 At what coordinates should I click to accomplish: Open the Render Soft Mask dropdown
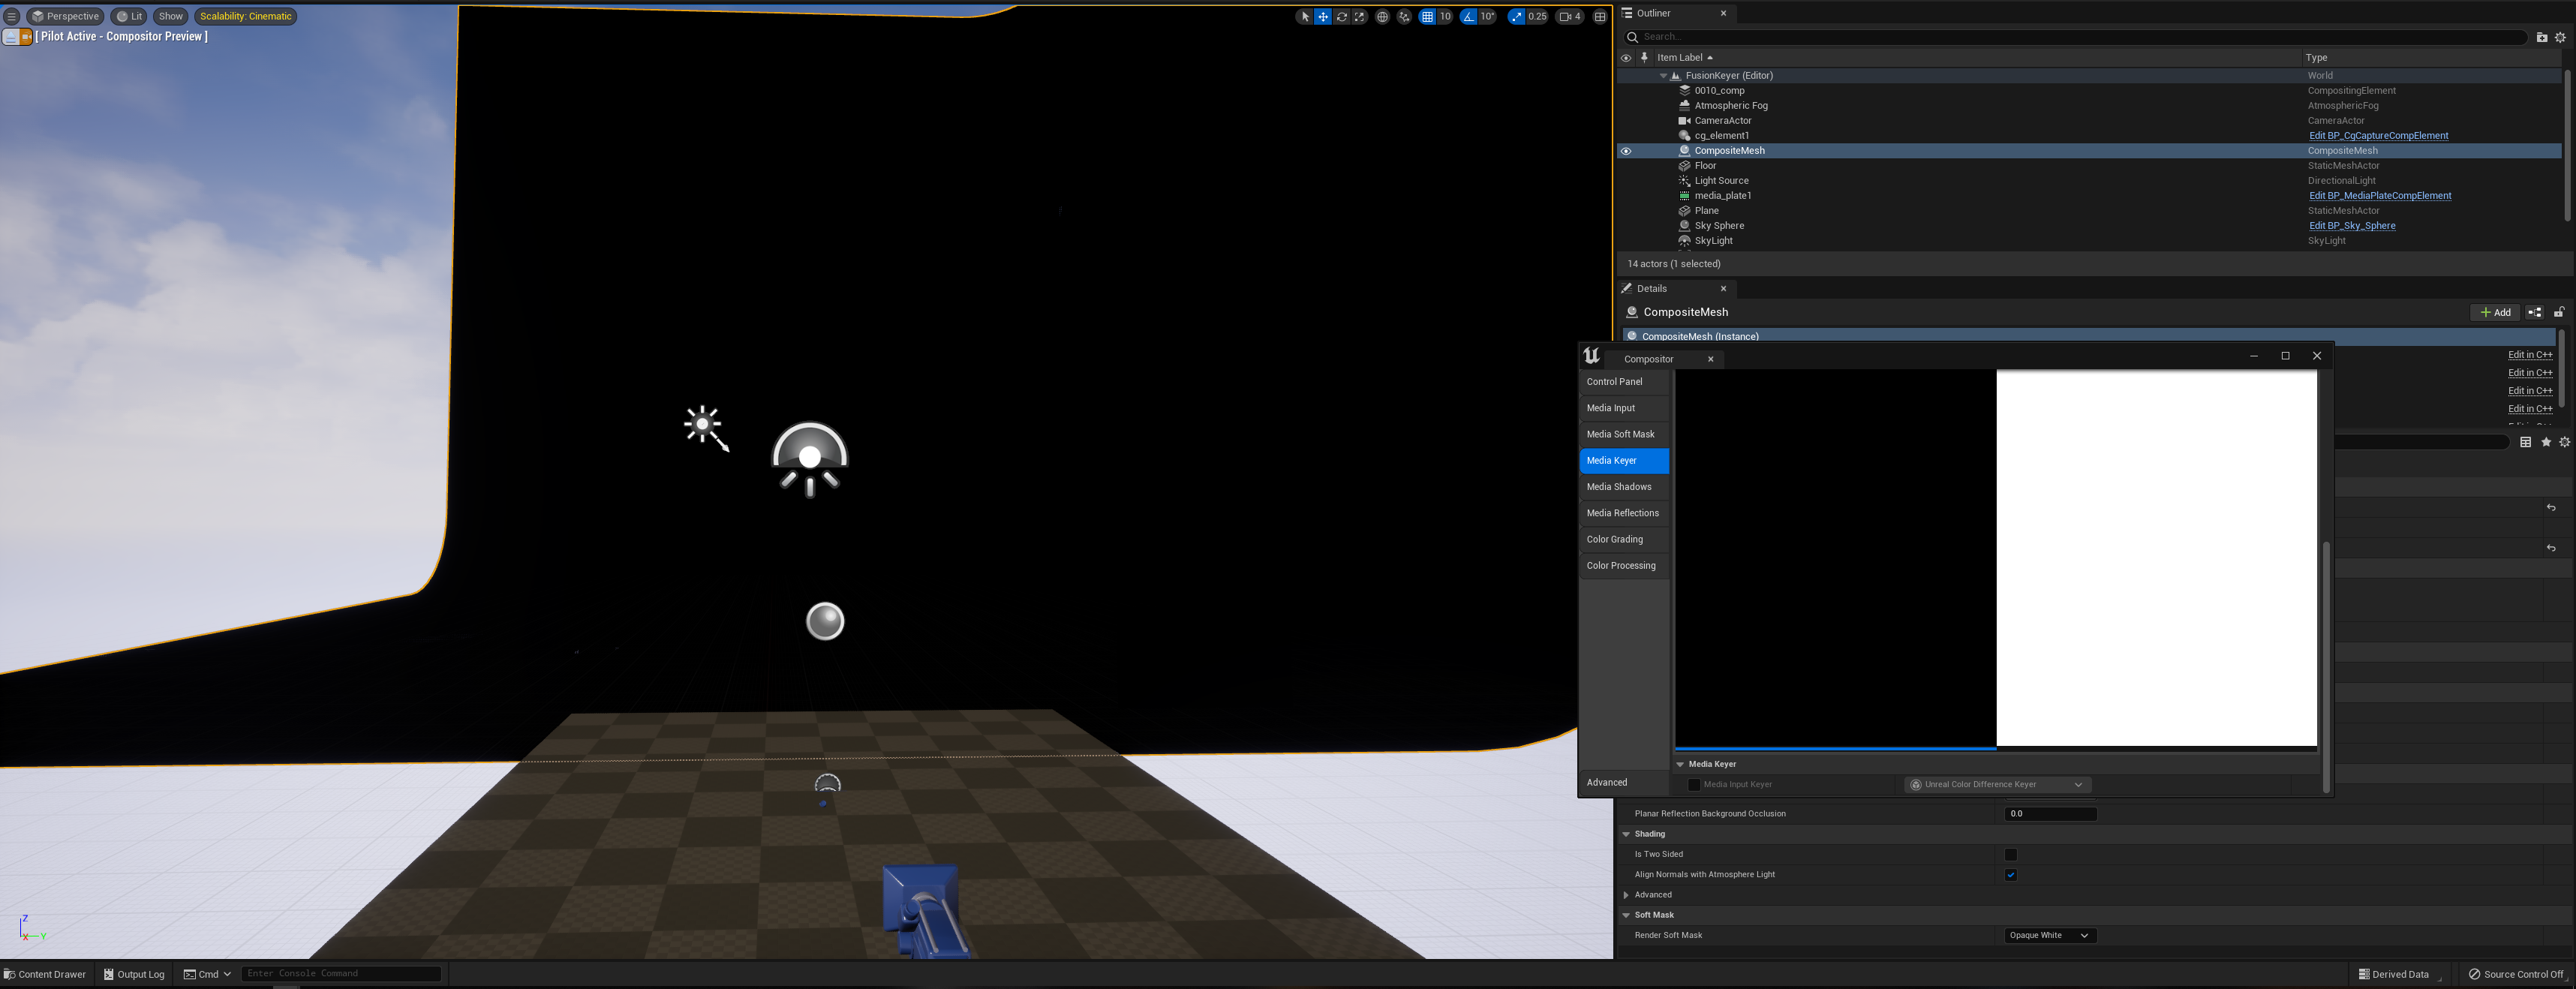pos(2049,936)
